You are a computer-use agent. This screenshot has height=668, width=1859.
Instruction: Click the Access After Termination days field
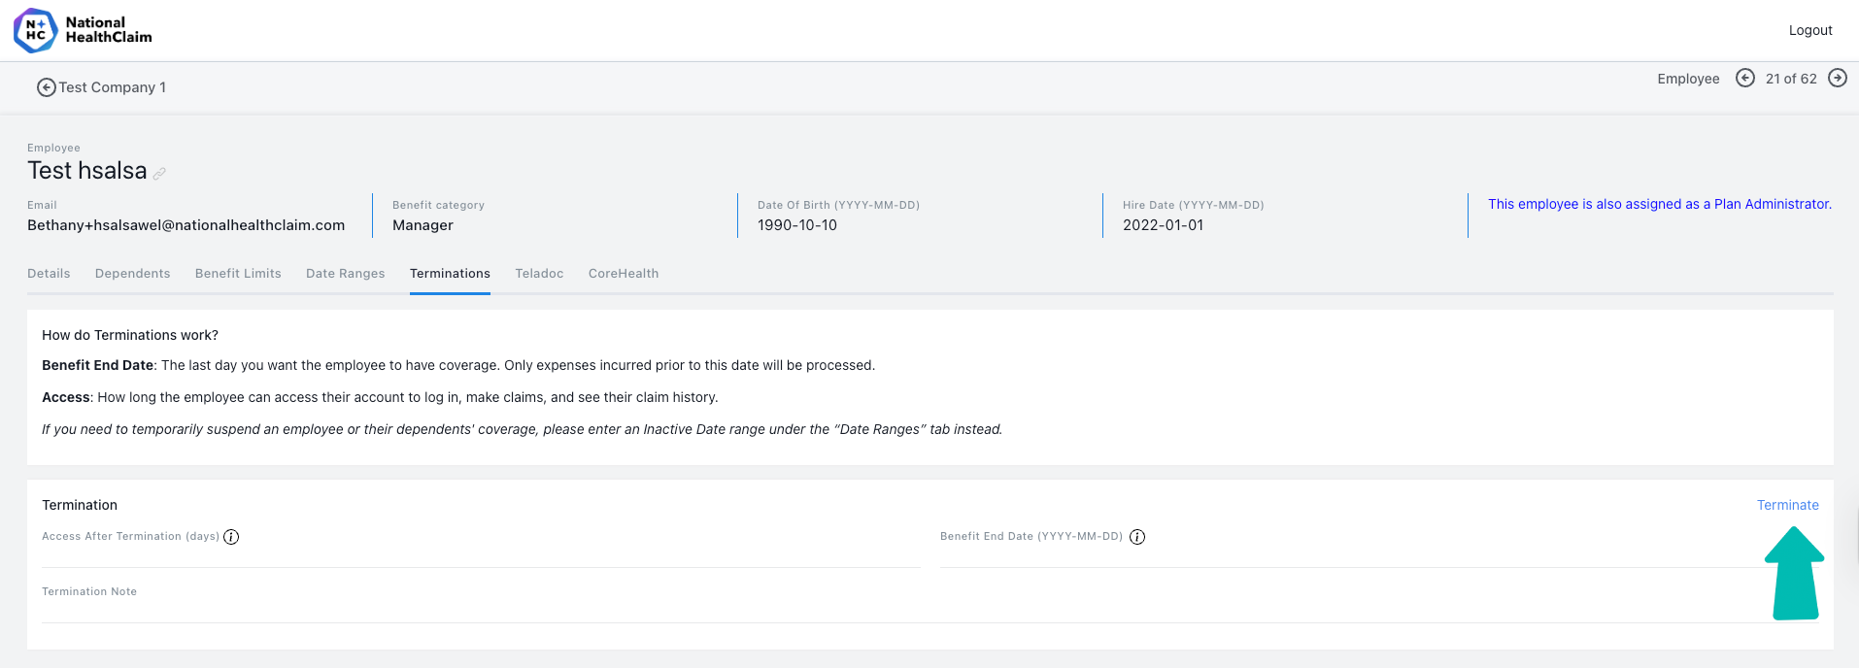click(x=481, y=556)
